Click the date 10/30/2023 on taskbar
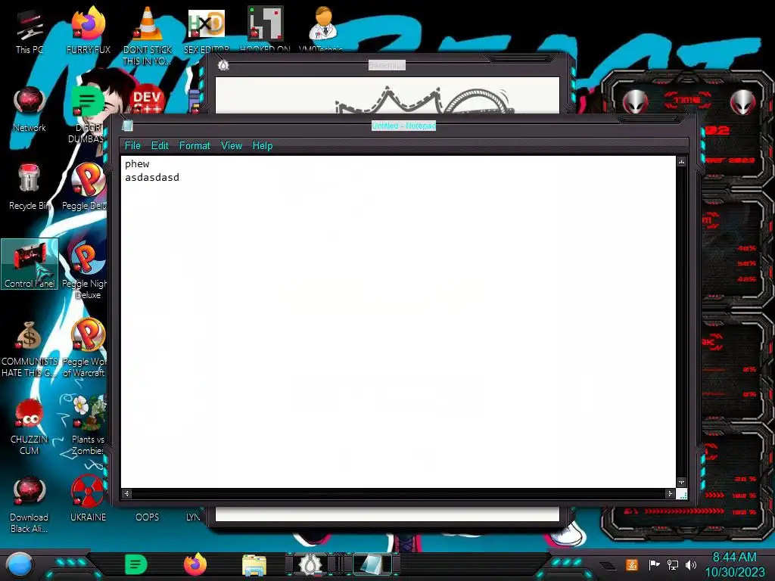The image size is (775, 581). pyautogui.click(x=734, y=572)
